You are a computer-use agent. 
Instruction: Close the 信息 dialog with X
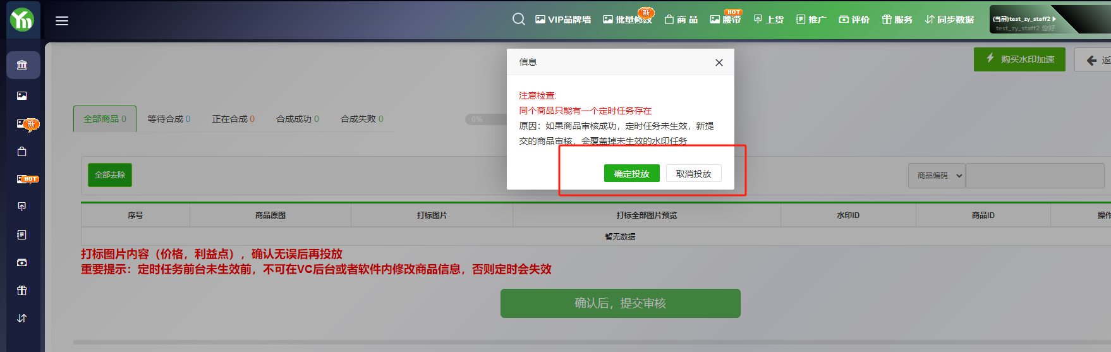click(719, 63)
